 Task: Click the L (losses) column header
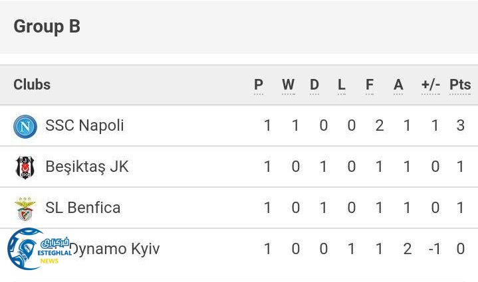click(x=342, y=85)
